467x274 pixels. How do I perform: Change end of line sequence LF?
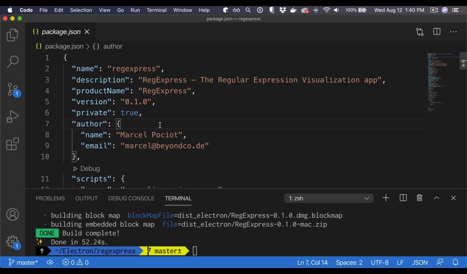(x=400, y=262)
